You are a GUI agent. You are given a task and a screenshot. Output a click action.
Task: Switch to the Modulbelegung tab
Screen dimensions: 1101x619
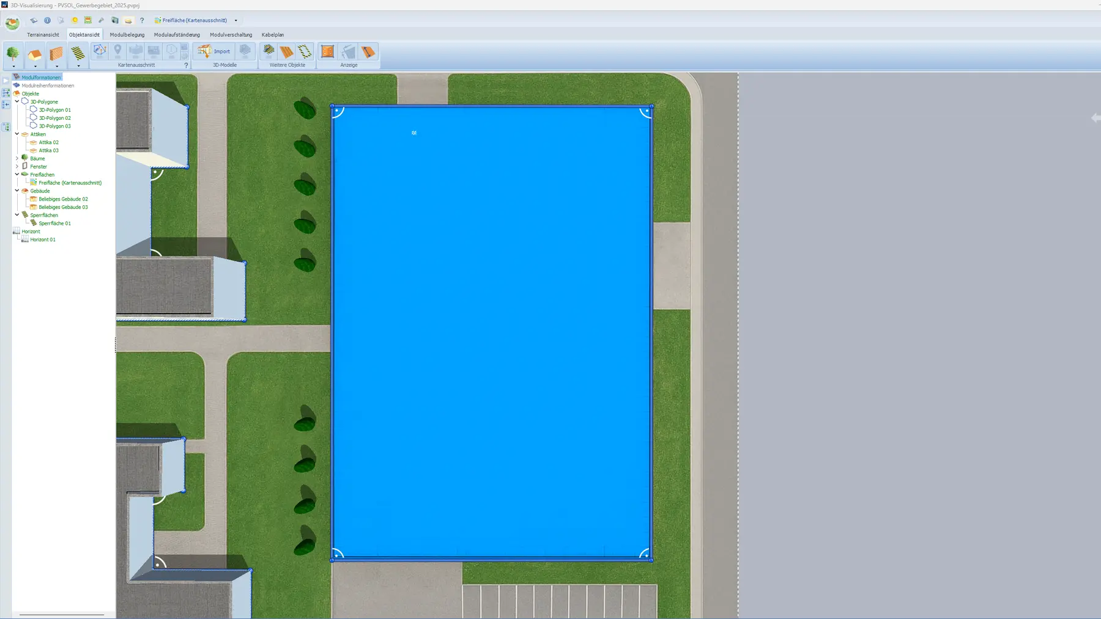[127, 35]
